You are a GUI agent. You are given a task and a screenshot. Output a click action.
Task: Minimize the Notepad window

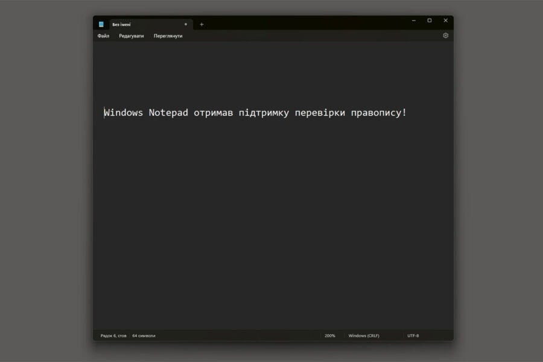pyautogui.click(x=413, y=21)
